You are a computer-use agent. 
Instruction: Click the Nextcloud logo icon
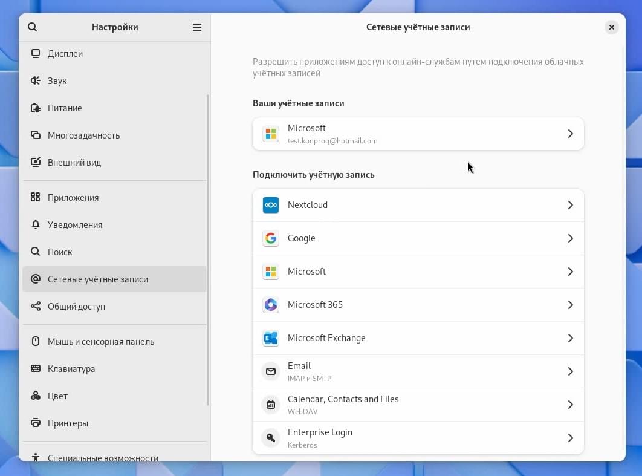pyautogui.click(x=271, y=205)
